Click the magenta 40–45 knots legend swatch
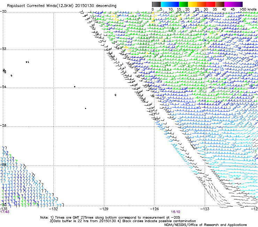The height and width of the screenshot is (227, 258). point(229,4)
